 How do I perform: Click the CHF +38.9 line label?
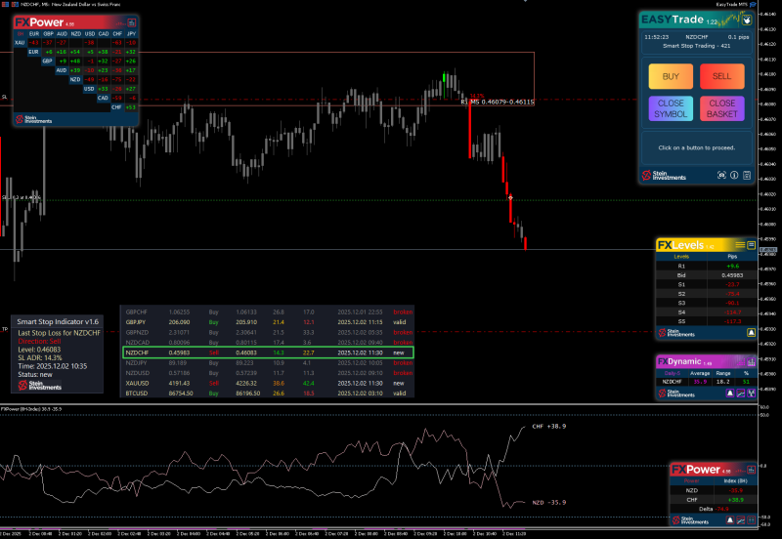coord(549,427)
